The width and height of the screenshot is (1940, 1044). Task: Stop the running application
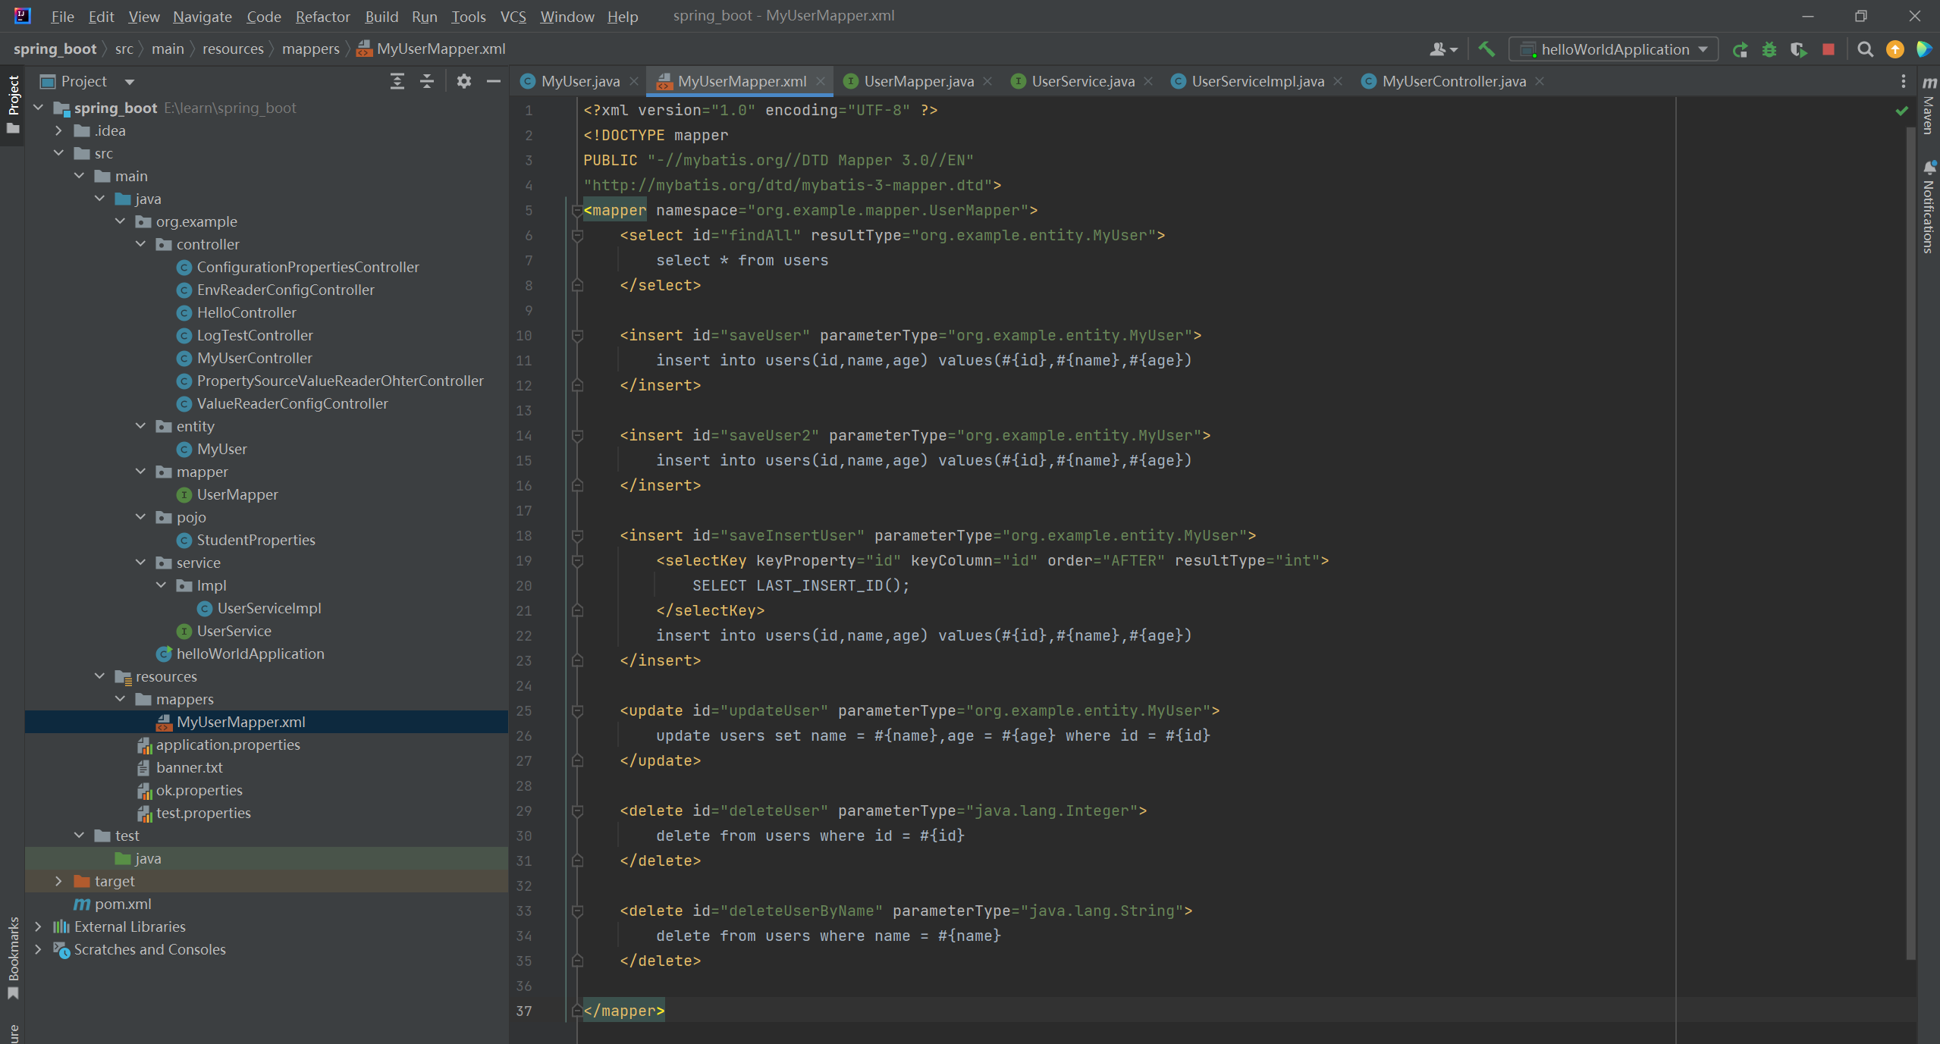(1828, 49)
